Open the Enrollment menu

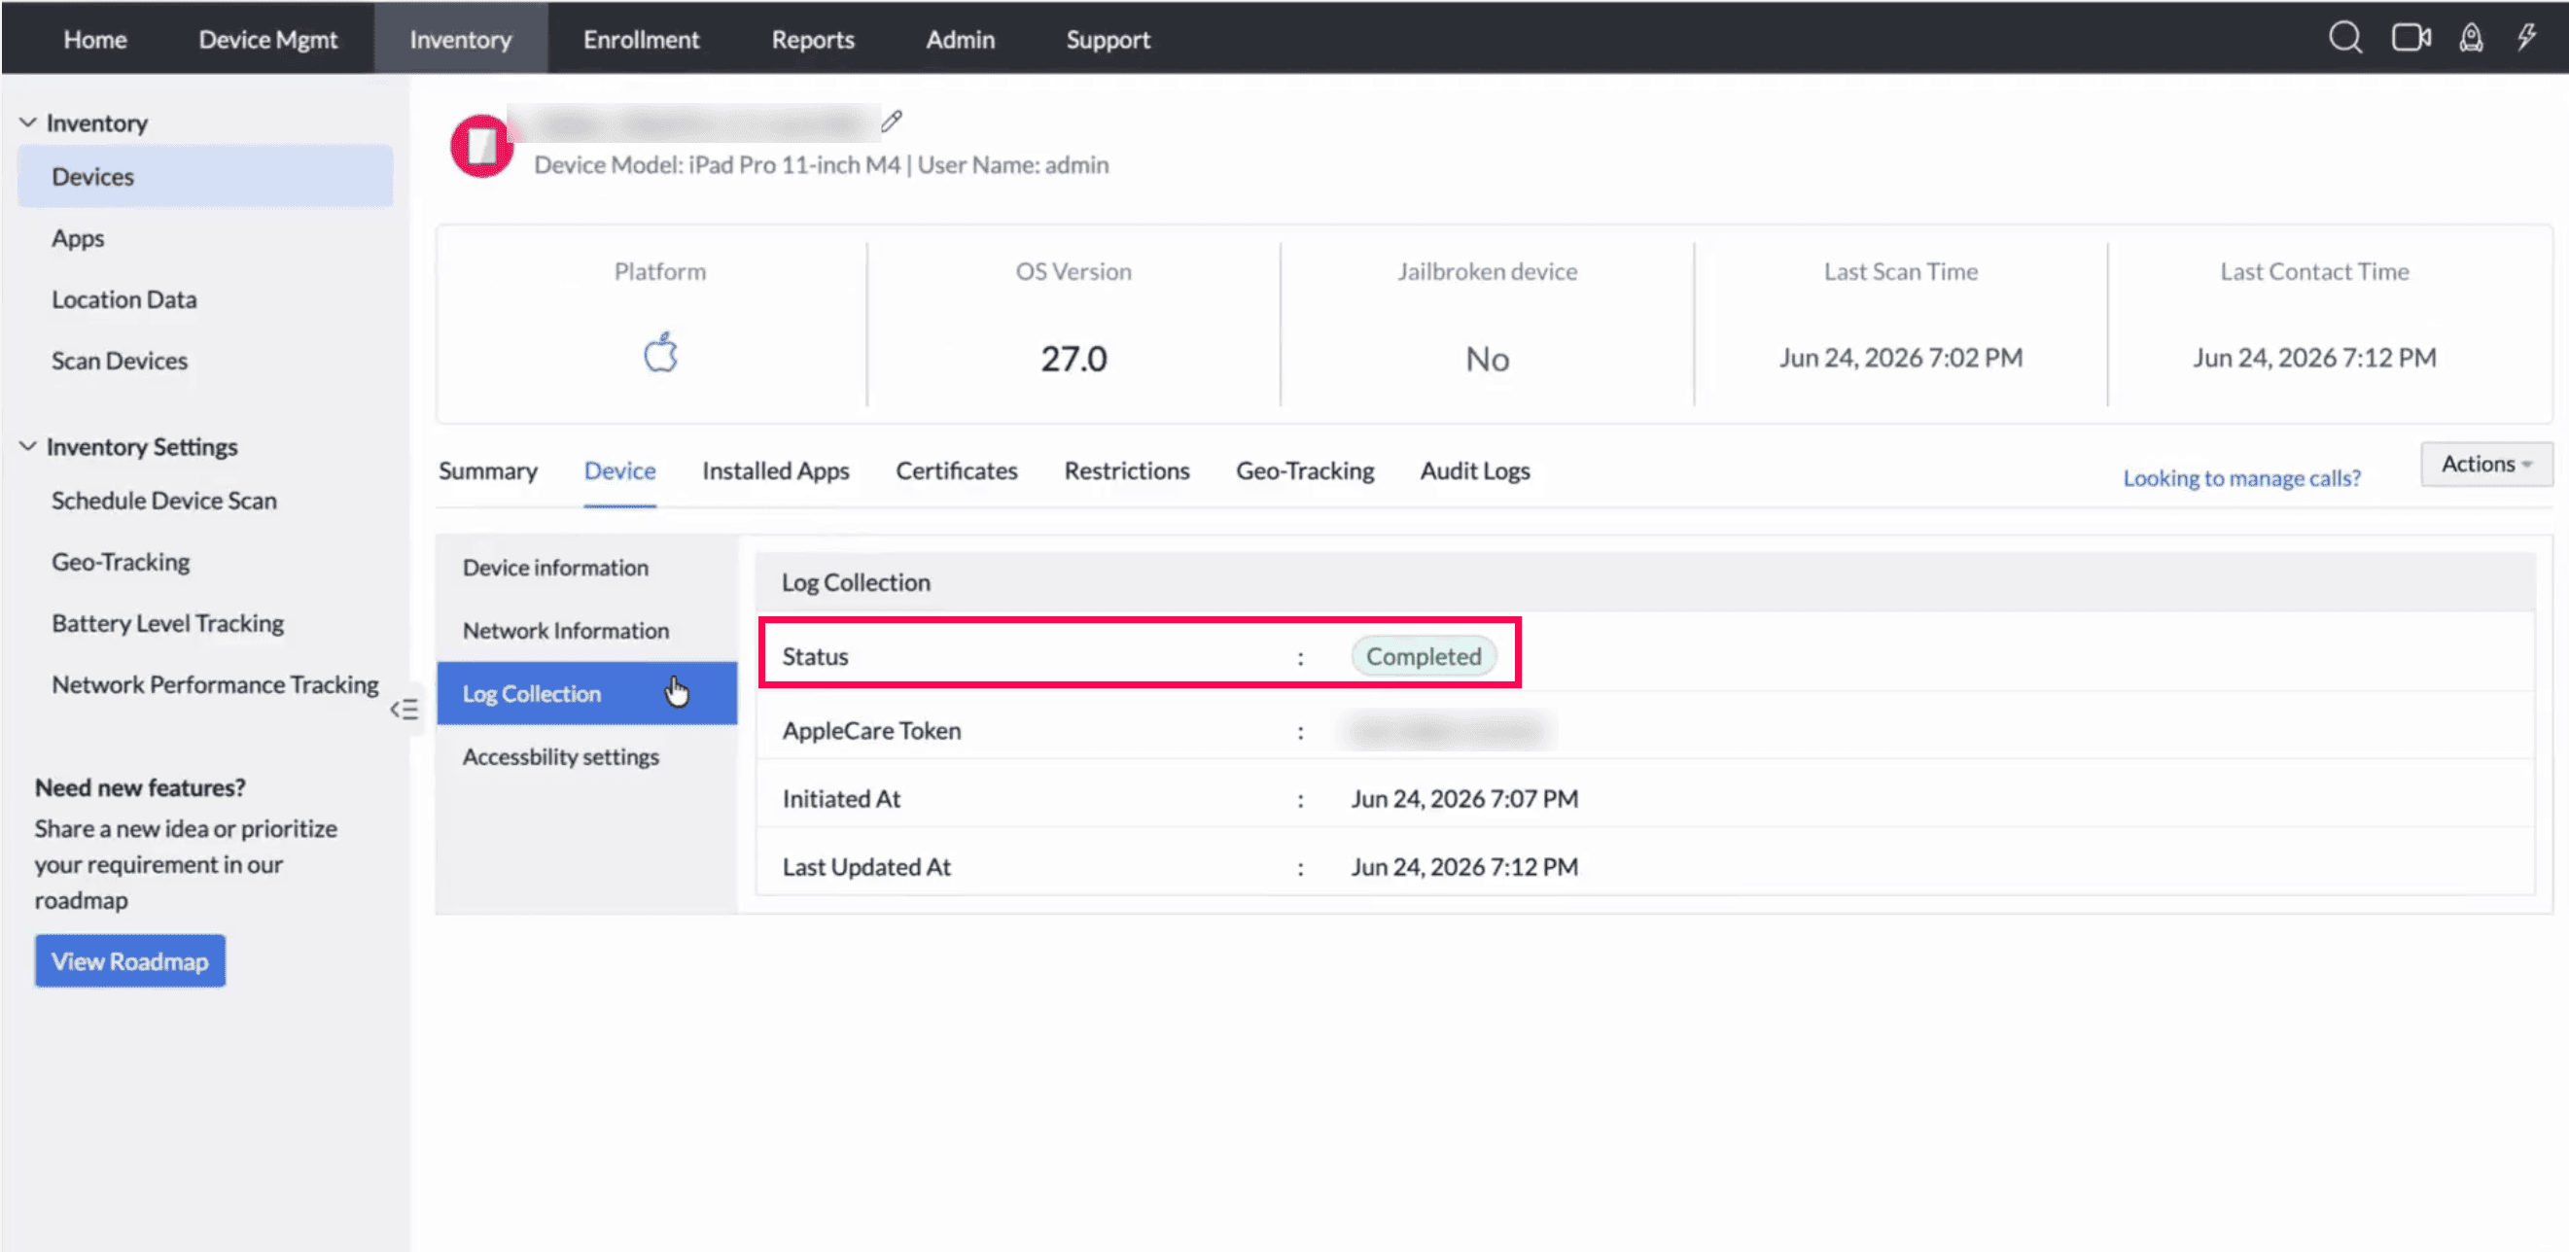tap(640, 39)
